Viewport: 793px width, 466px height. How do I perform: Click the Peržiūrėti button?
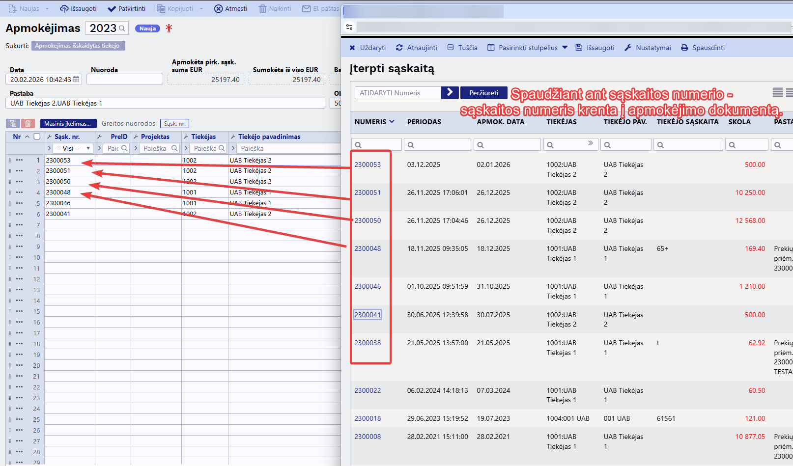(483, 93)
